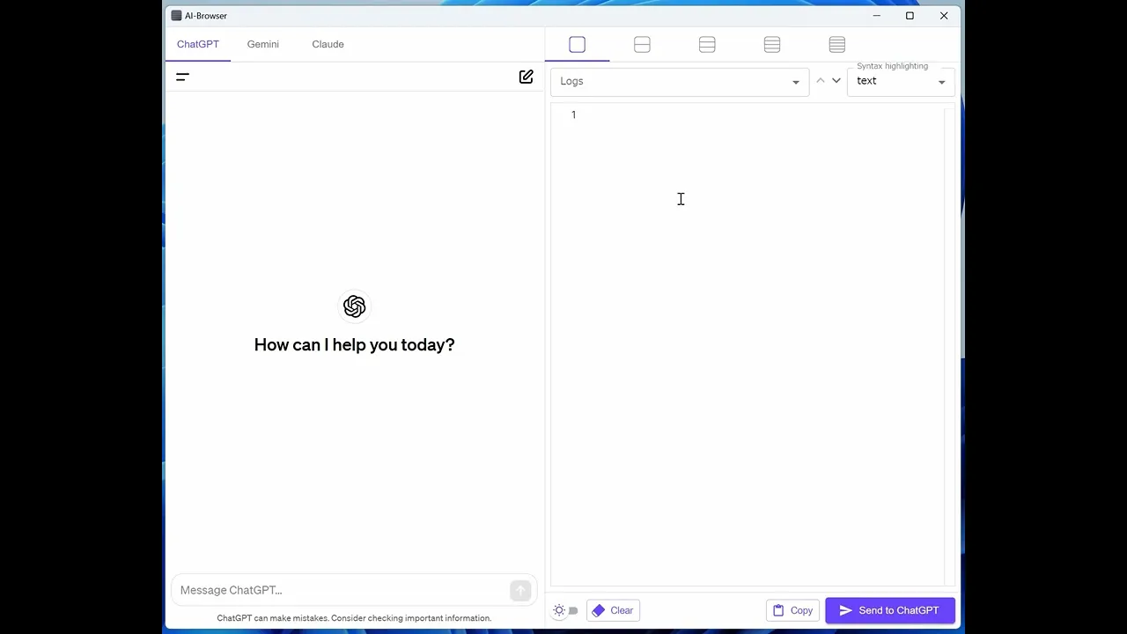Image resolution: width=1127 pixels, height=634 pixels.
Task: Open the Claude tab
Action: (x=328, y=44)
